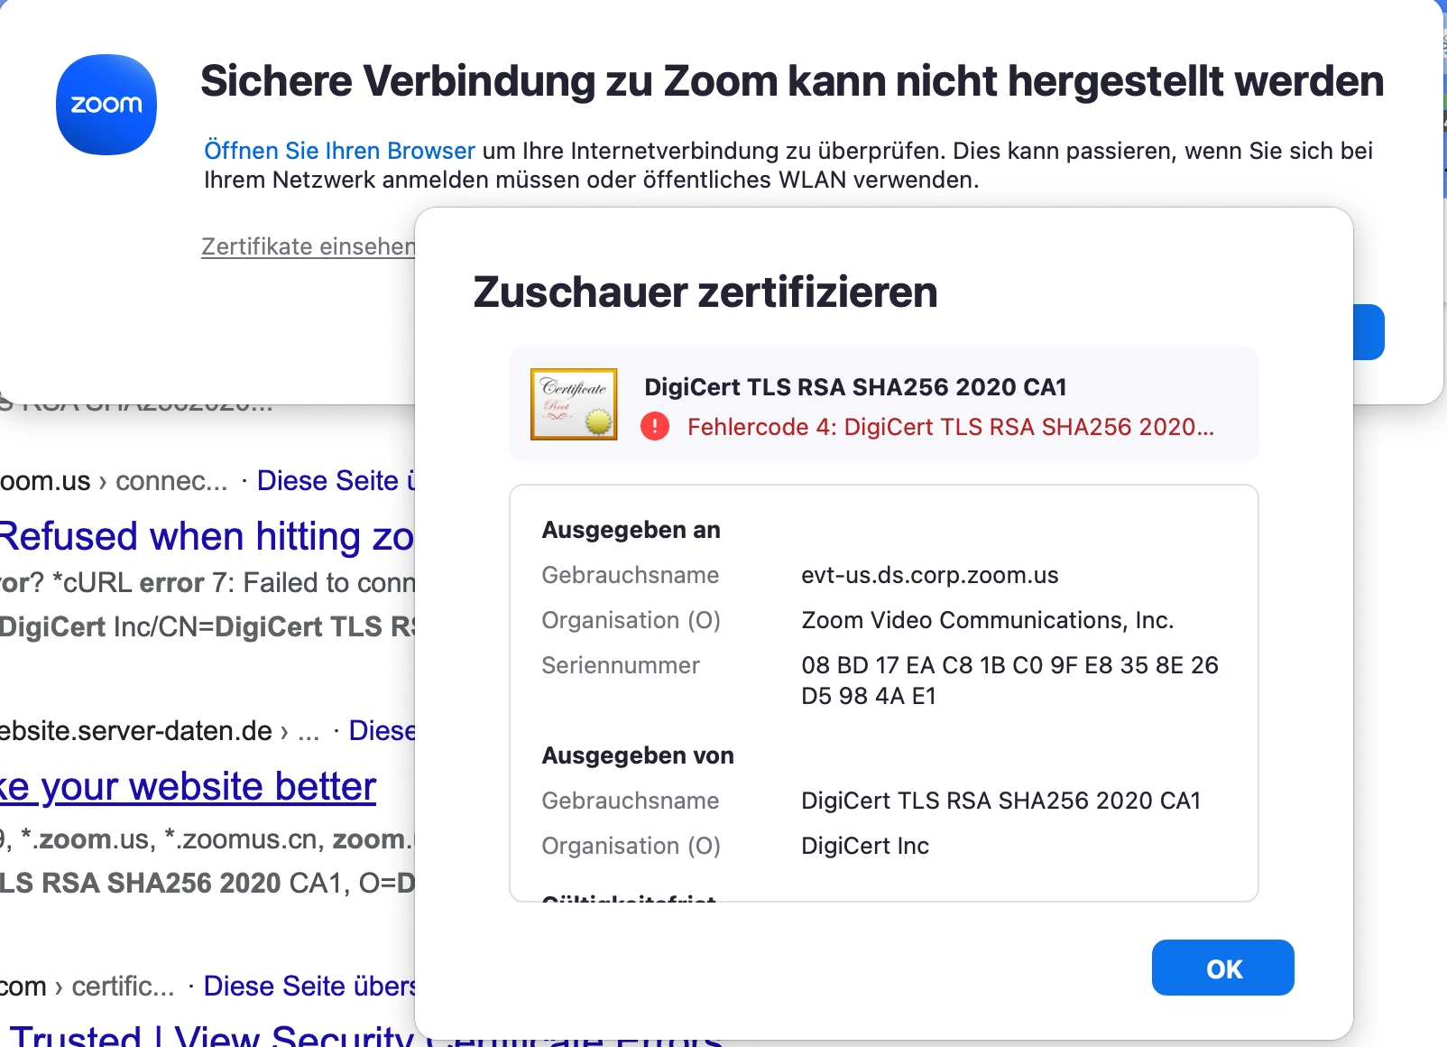1447x1047 pixels.
Task: Click the Zoom app logo icon
Action: (x=106, y=105)
